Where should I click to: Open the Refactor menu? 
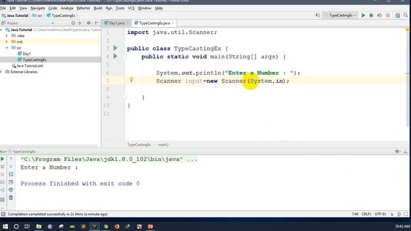83,8
